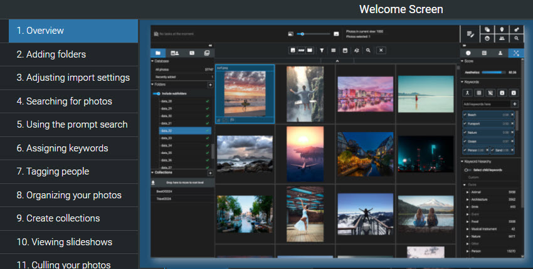Open the image stack tab in left panel
The image size is (533, 269).
207,53
